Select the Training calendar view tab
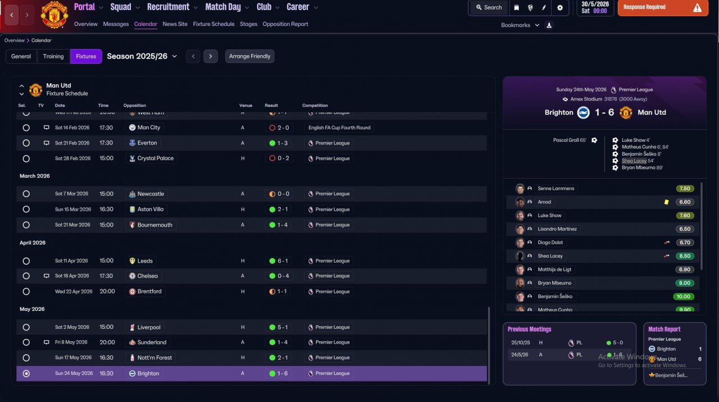 click(x=53, y=56)
